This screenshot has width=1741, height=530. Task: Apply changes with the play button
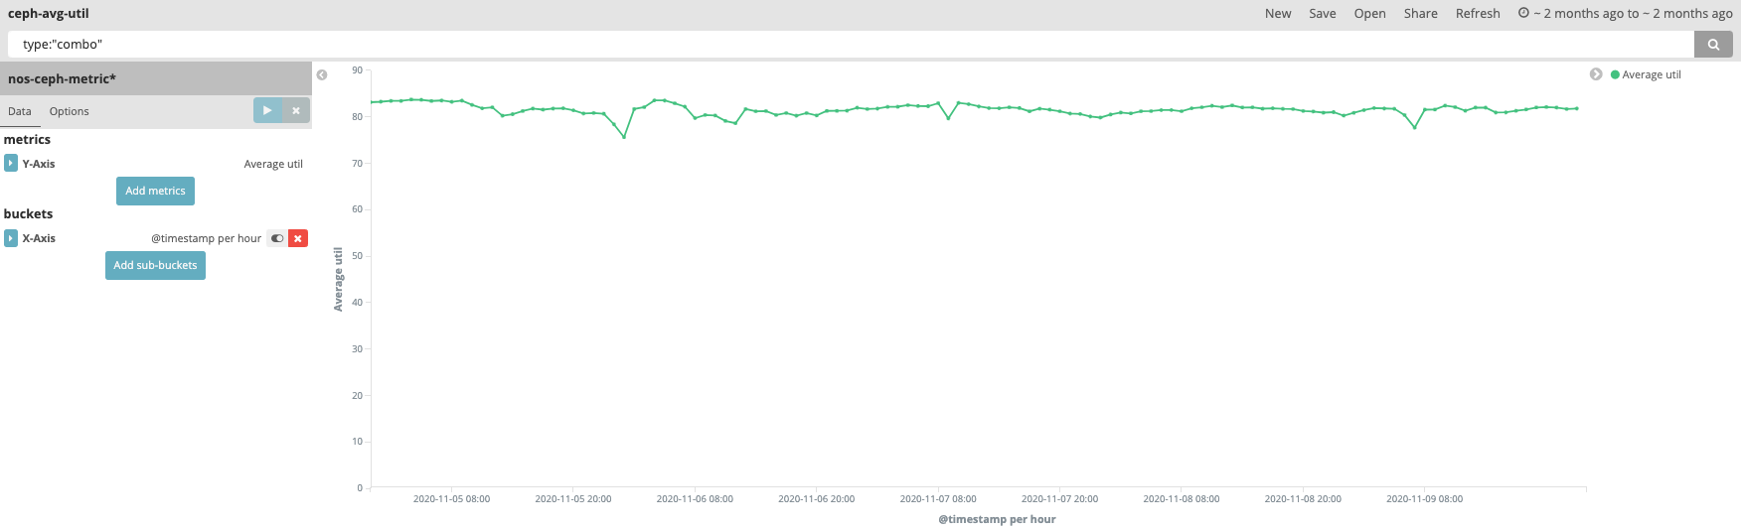pyautogui.click(x=267, y=110)
